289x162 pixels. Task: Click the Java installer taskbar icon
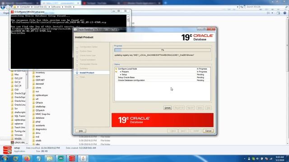point(83,158)
